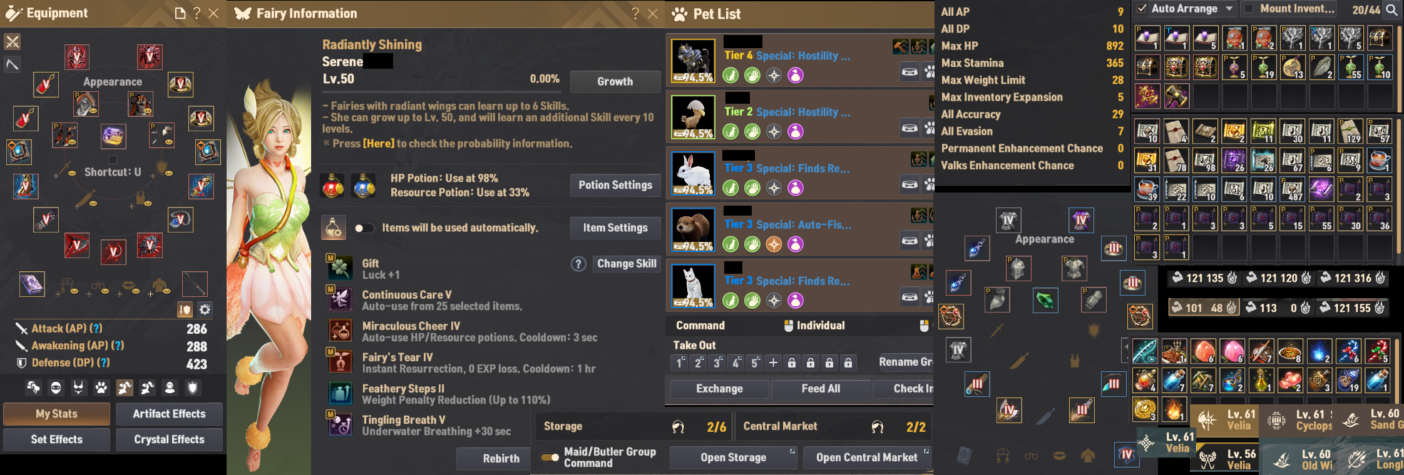Open the Storage maid expand button
Image resolution: width=1404 pixels, height=475 pixels.
coord(792,451)
